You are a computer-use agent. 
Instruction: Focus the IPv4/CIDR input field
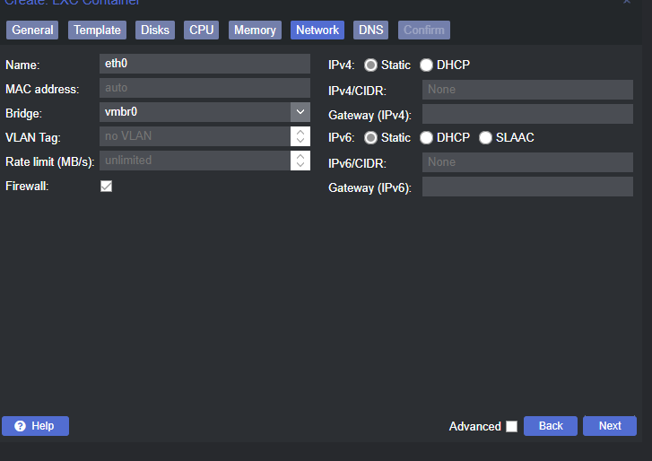[x=527, y=90]
